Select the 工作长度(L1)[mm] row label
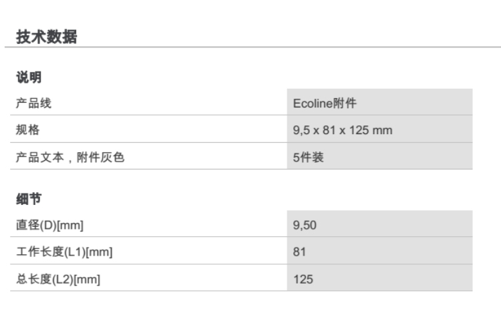Screen dimensions: 501x329 (63, 252)
